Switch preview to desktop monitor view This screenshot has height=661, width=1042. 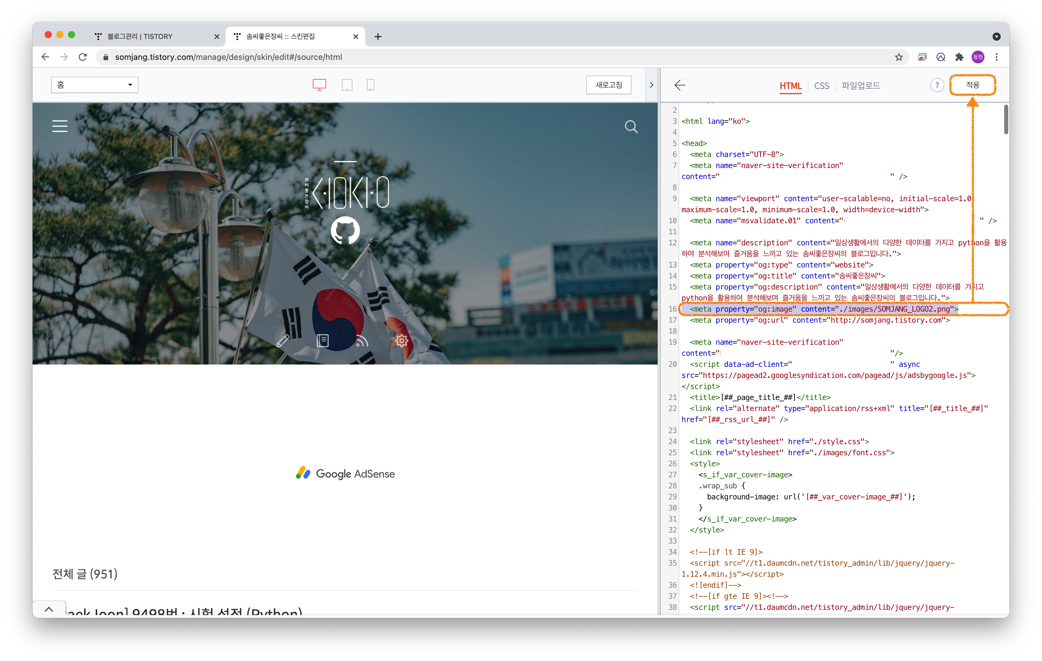point(319,85)
